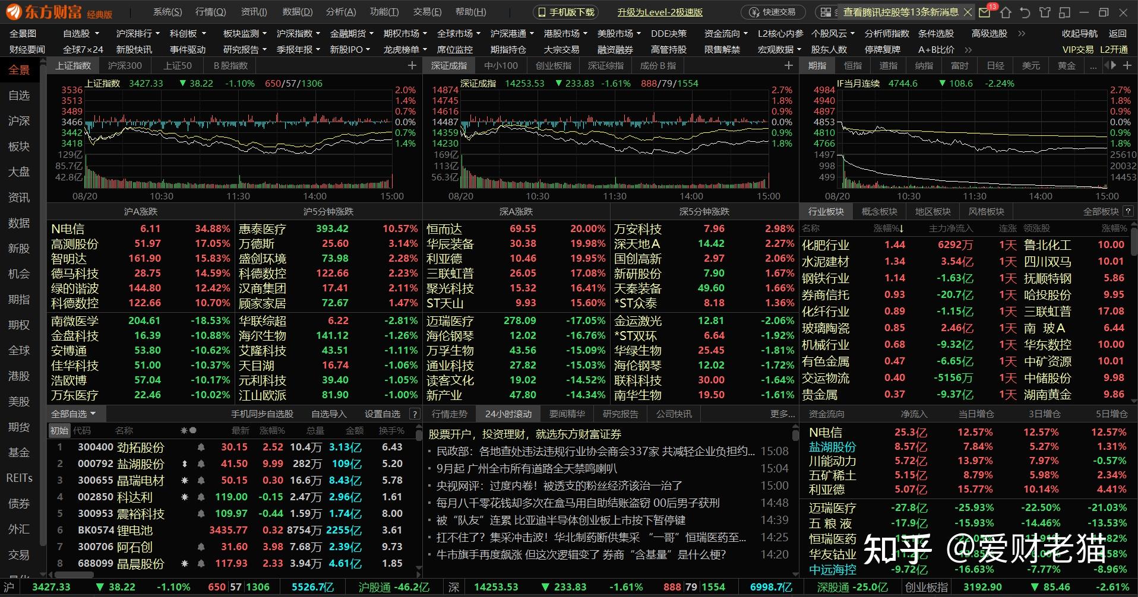Click the 手机版下载 button

566,12
